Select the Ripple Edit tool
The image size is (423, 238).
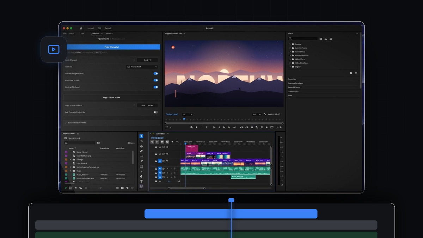[x=141, y=146]
